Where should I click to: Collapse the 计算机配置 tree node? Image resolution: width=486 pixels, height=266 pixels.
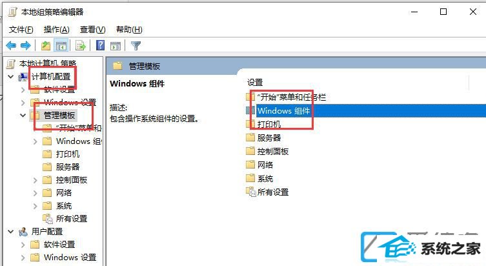[11, 76]
